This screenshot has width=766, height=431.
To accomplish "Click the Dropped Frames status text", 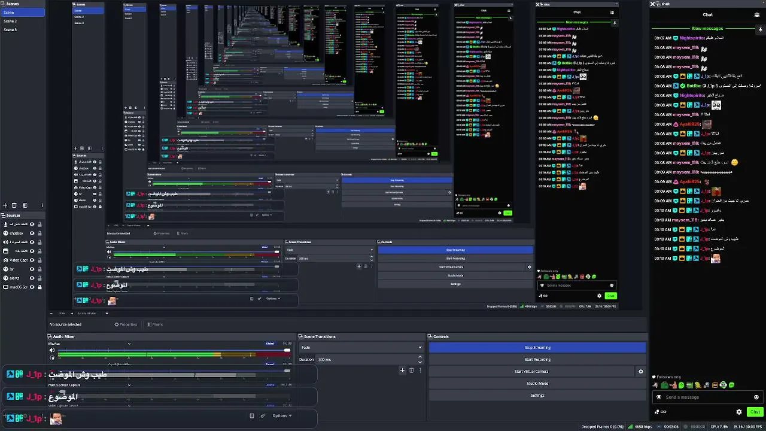I will point(603,427).
